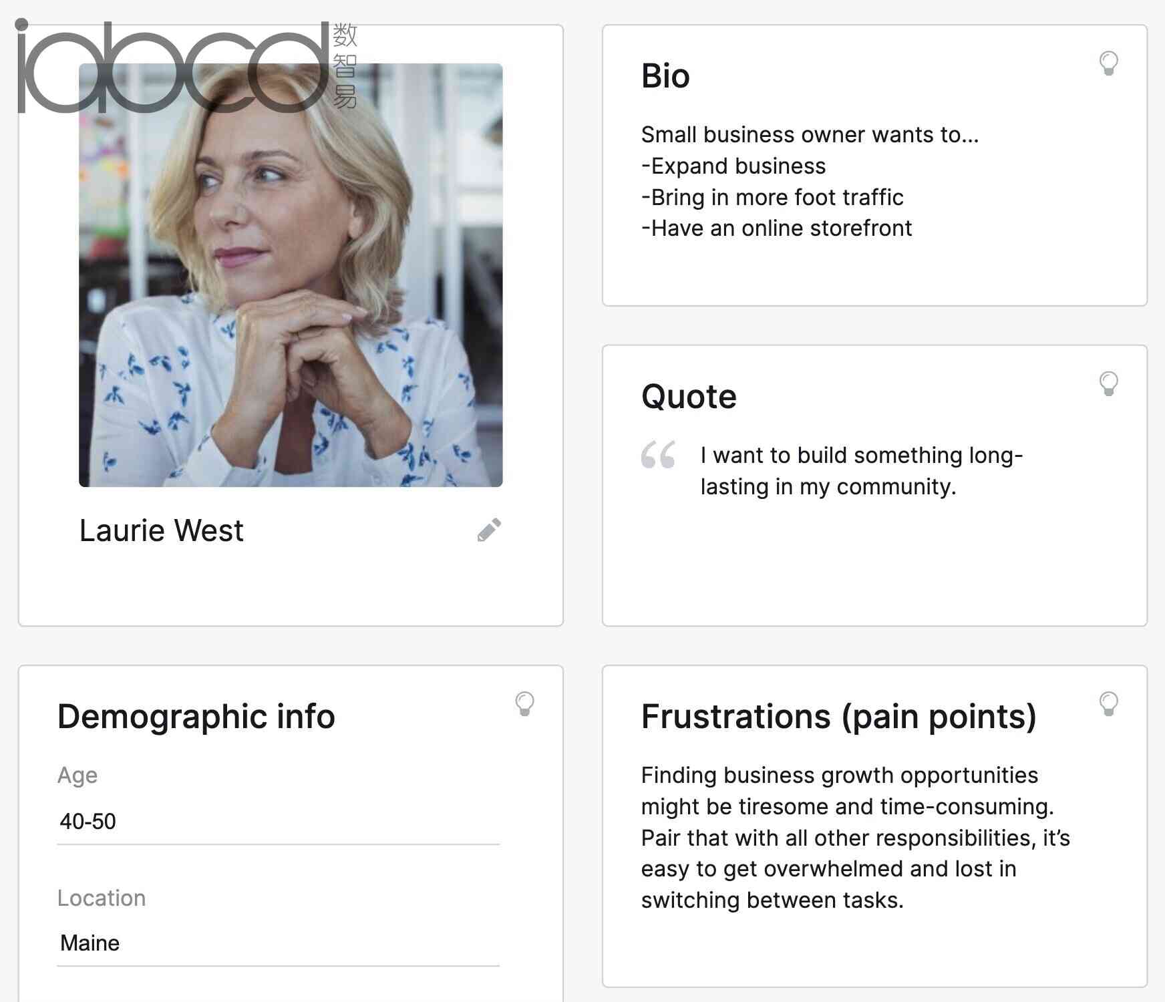The image size is (1165, 1002).
Task: Click the Laurie West name text
Action: point(162,530)
